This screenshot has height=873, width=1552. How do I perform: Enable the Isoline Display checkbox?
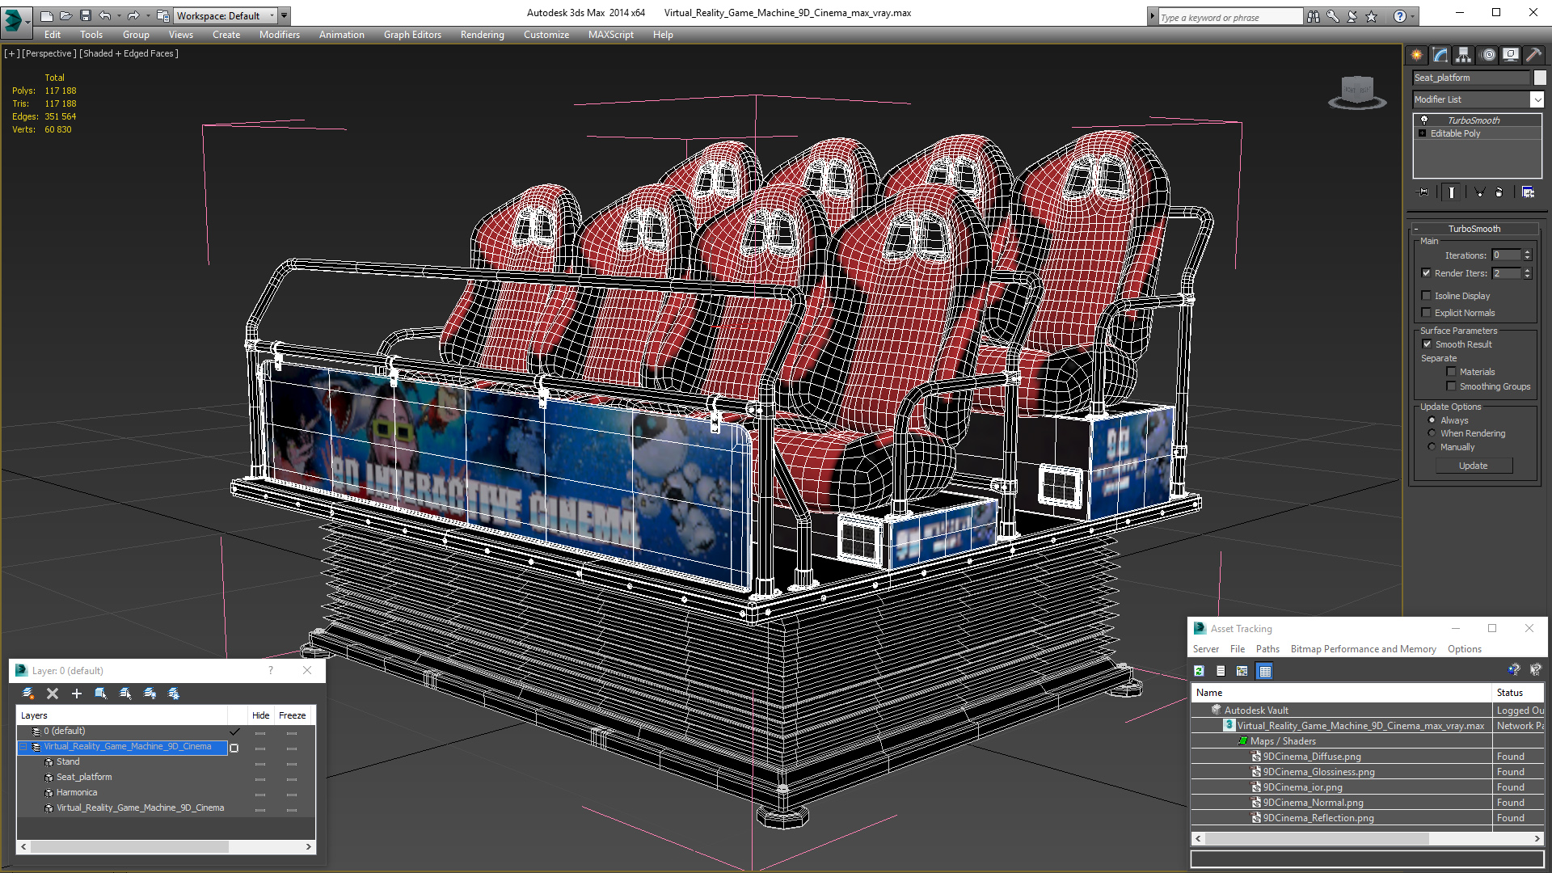(x=1427, y=296)
